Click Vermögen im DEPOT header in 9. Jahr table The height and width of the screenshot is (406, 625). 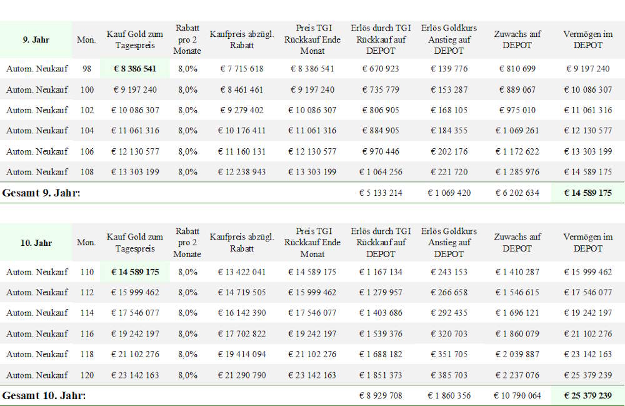587,39
